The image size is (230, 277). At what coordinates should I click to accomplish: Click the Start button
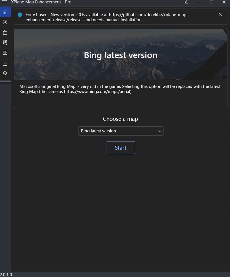point(121,148)
